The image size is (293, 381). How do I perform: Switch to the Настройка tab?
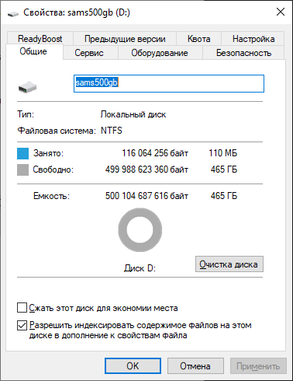[x=253, y=39]
